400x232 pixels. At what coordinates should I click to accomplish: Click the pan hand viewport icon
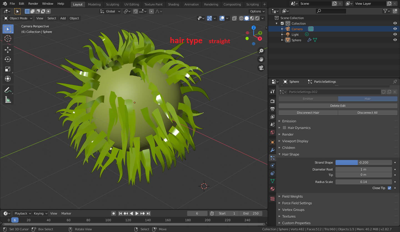point(261,59)
